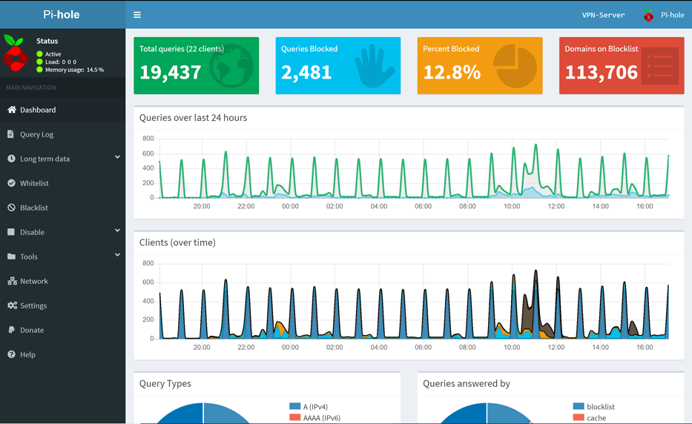The height and width of the screenshot is (424, 692).
Task: Toggle the A (IPv4) legend swatch
Action: click(294, 406)
